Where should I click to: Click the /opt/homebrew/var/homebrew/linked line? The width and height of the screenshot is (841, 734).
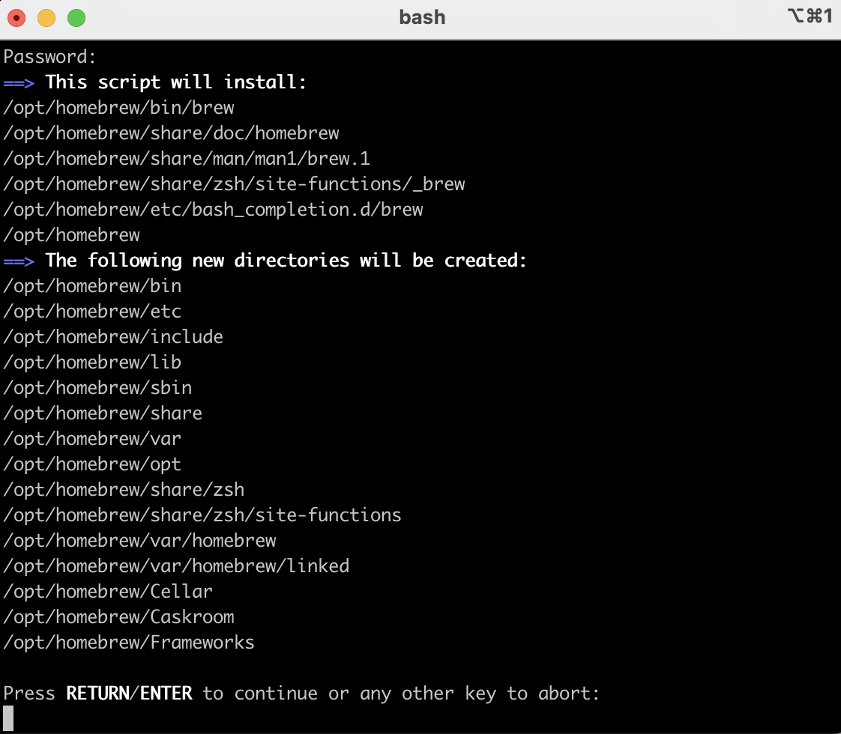pos(176,565)
